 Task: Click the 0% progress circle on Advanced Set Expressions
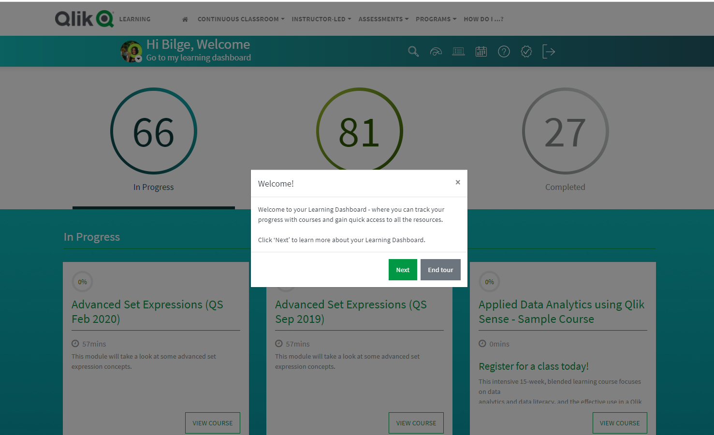[x=82, y=281]
